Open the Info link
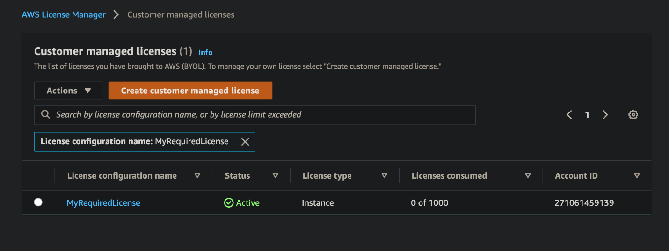The height and width of the screenshot is (251, 669). pos(205,52)
